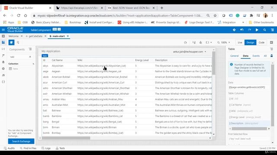Switch to Live mode

click(x=240, y=43)
